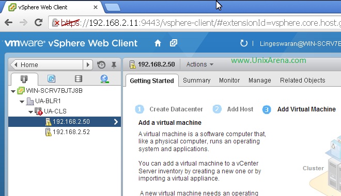Screen dimensions: 341x196
Task: Switch to Networking inventory tab
Action: 104,79
